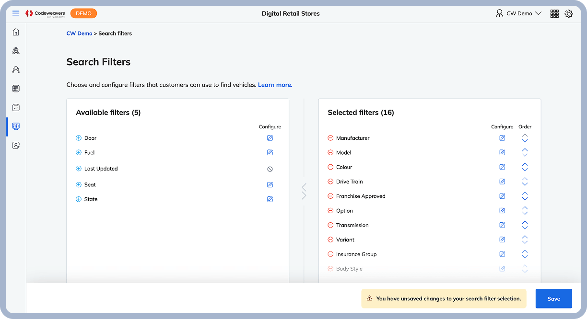Click the Body Style filter row
Image resolution: width=587 pixels, height=319 pixels.
click(x=429, y=269)
